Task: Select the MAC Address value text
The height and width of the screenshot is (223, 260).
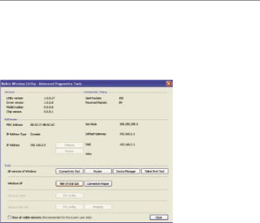Action: tap(42, 124)
